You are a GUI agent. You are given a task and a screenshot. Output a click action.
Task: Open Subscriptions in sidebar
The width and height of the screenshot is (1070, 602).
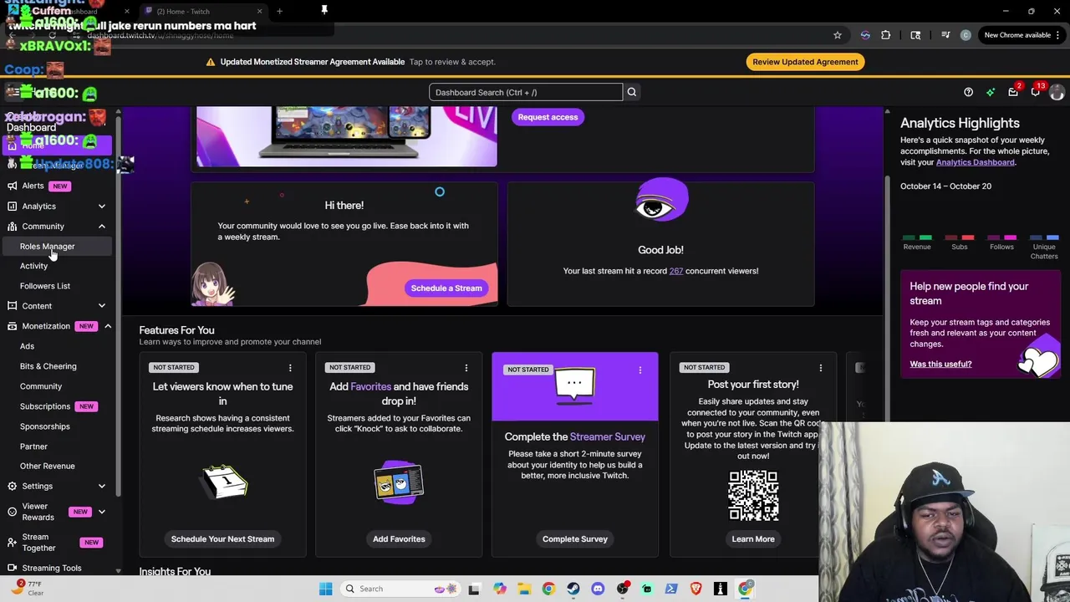click(x=45, y=406)
